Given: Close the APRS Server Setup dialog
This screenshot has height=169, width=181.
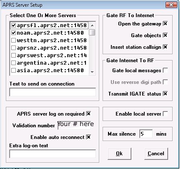Looking at the screenshot, I should tap(171, 5).
